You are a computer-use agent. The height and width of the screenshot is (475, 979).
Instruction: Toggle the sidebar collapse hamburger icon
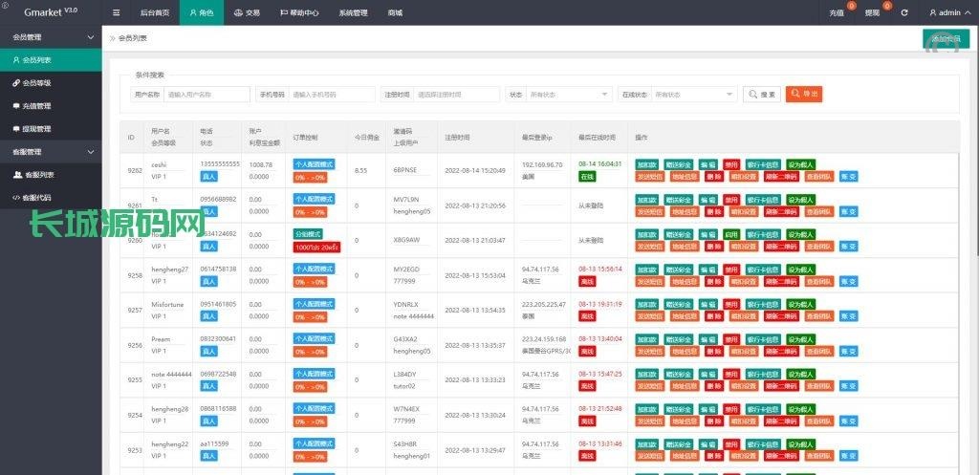tap(117, 13)
